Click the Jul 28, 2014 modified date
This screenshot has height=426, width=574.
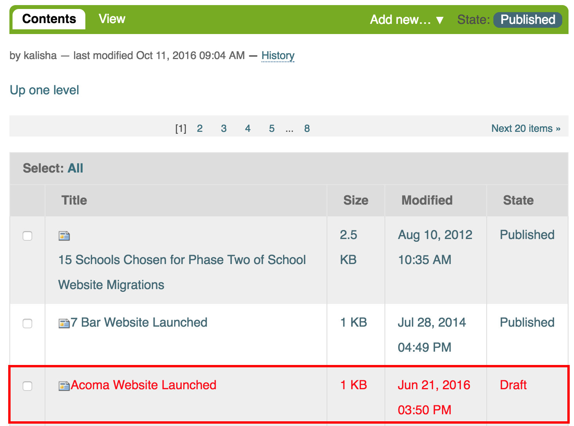(x=432, y=335)
